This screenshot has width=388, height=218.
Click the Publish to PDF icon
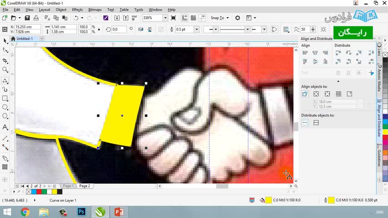click(134, 18)
